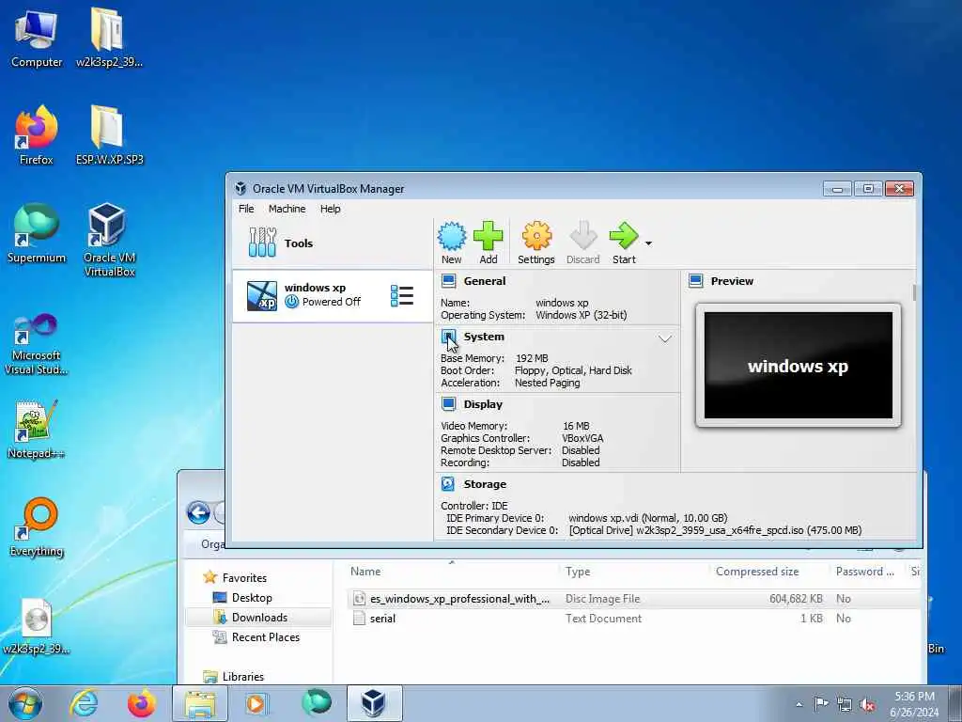Click the Powered Off status icon
Image resolution: width=962 pixels, height=722 pixels.
click(291, 302)
